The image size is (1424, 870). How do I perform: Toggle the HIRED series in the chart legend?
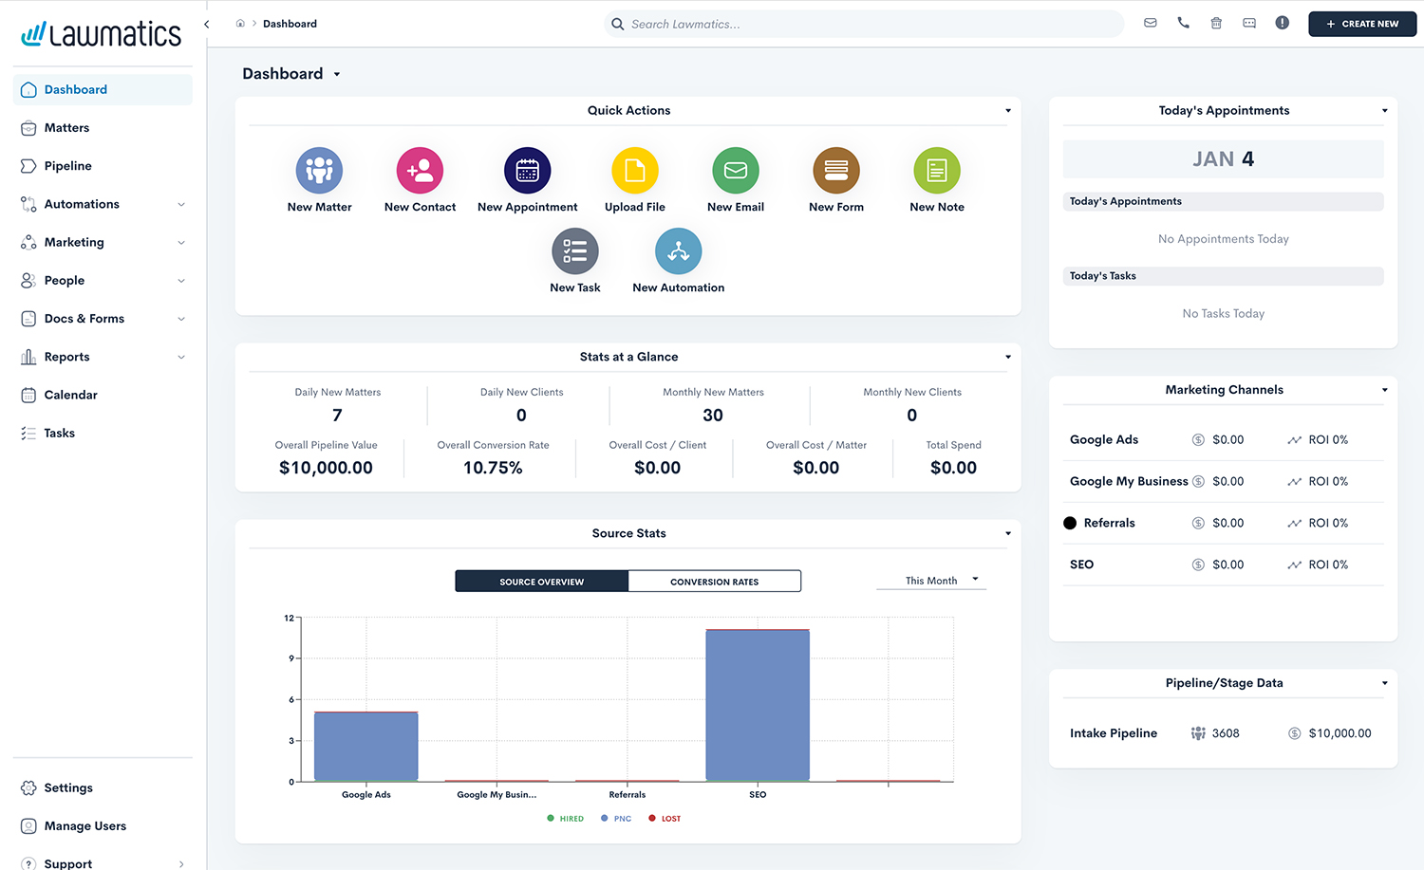pos(565,818)
